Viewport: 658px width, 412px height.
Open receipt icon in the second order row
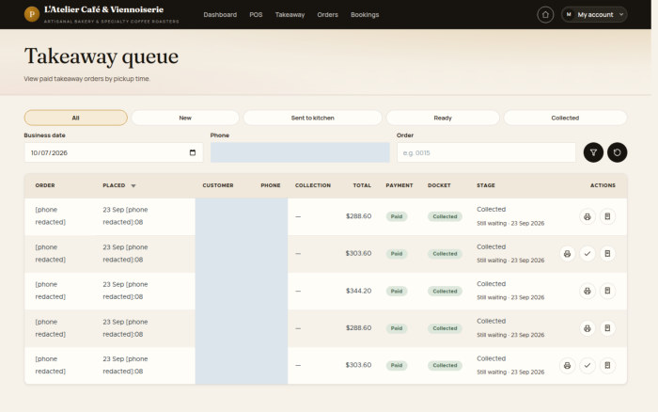click(607, 254)
